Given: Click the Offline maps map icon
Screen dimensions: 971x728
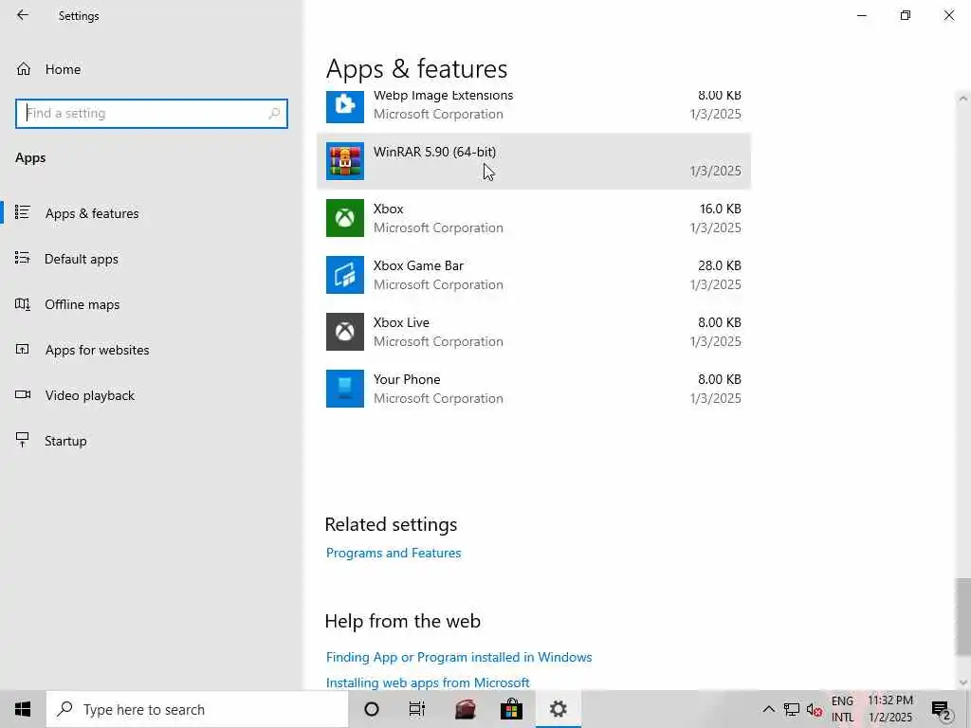Looking at the screenshot, I should pyautogui.click(x=23, y=304).
